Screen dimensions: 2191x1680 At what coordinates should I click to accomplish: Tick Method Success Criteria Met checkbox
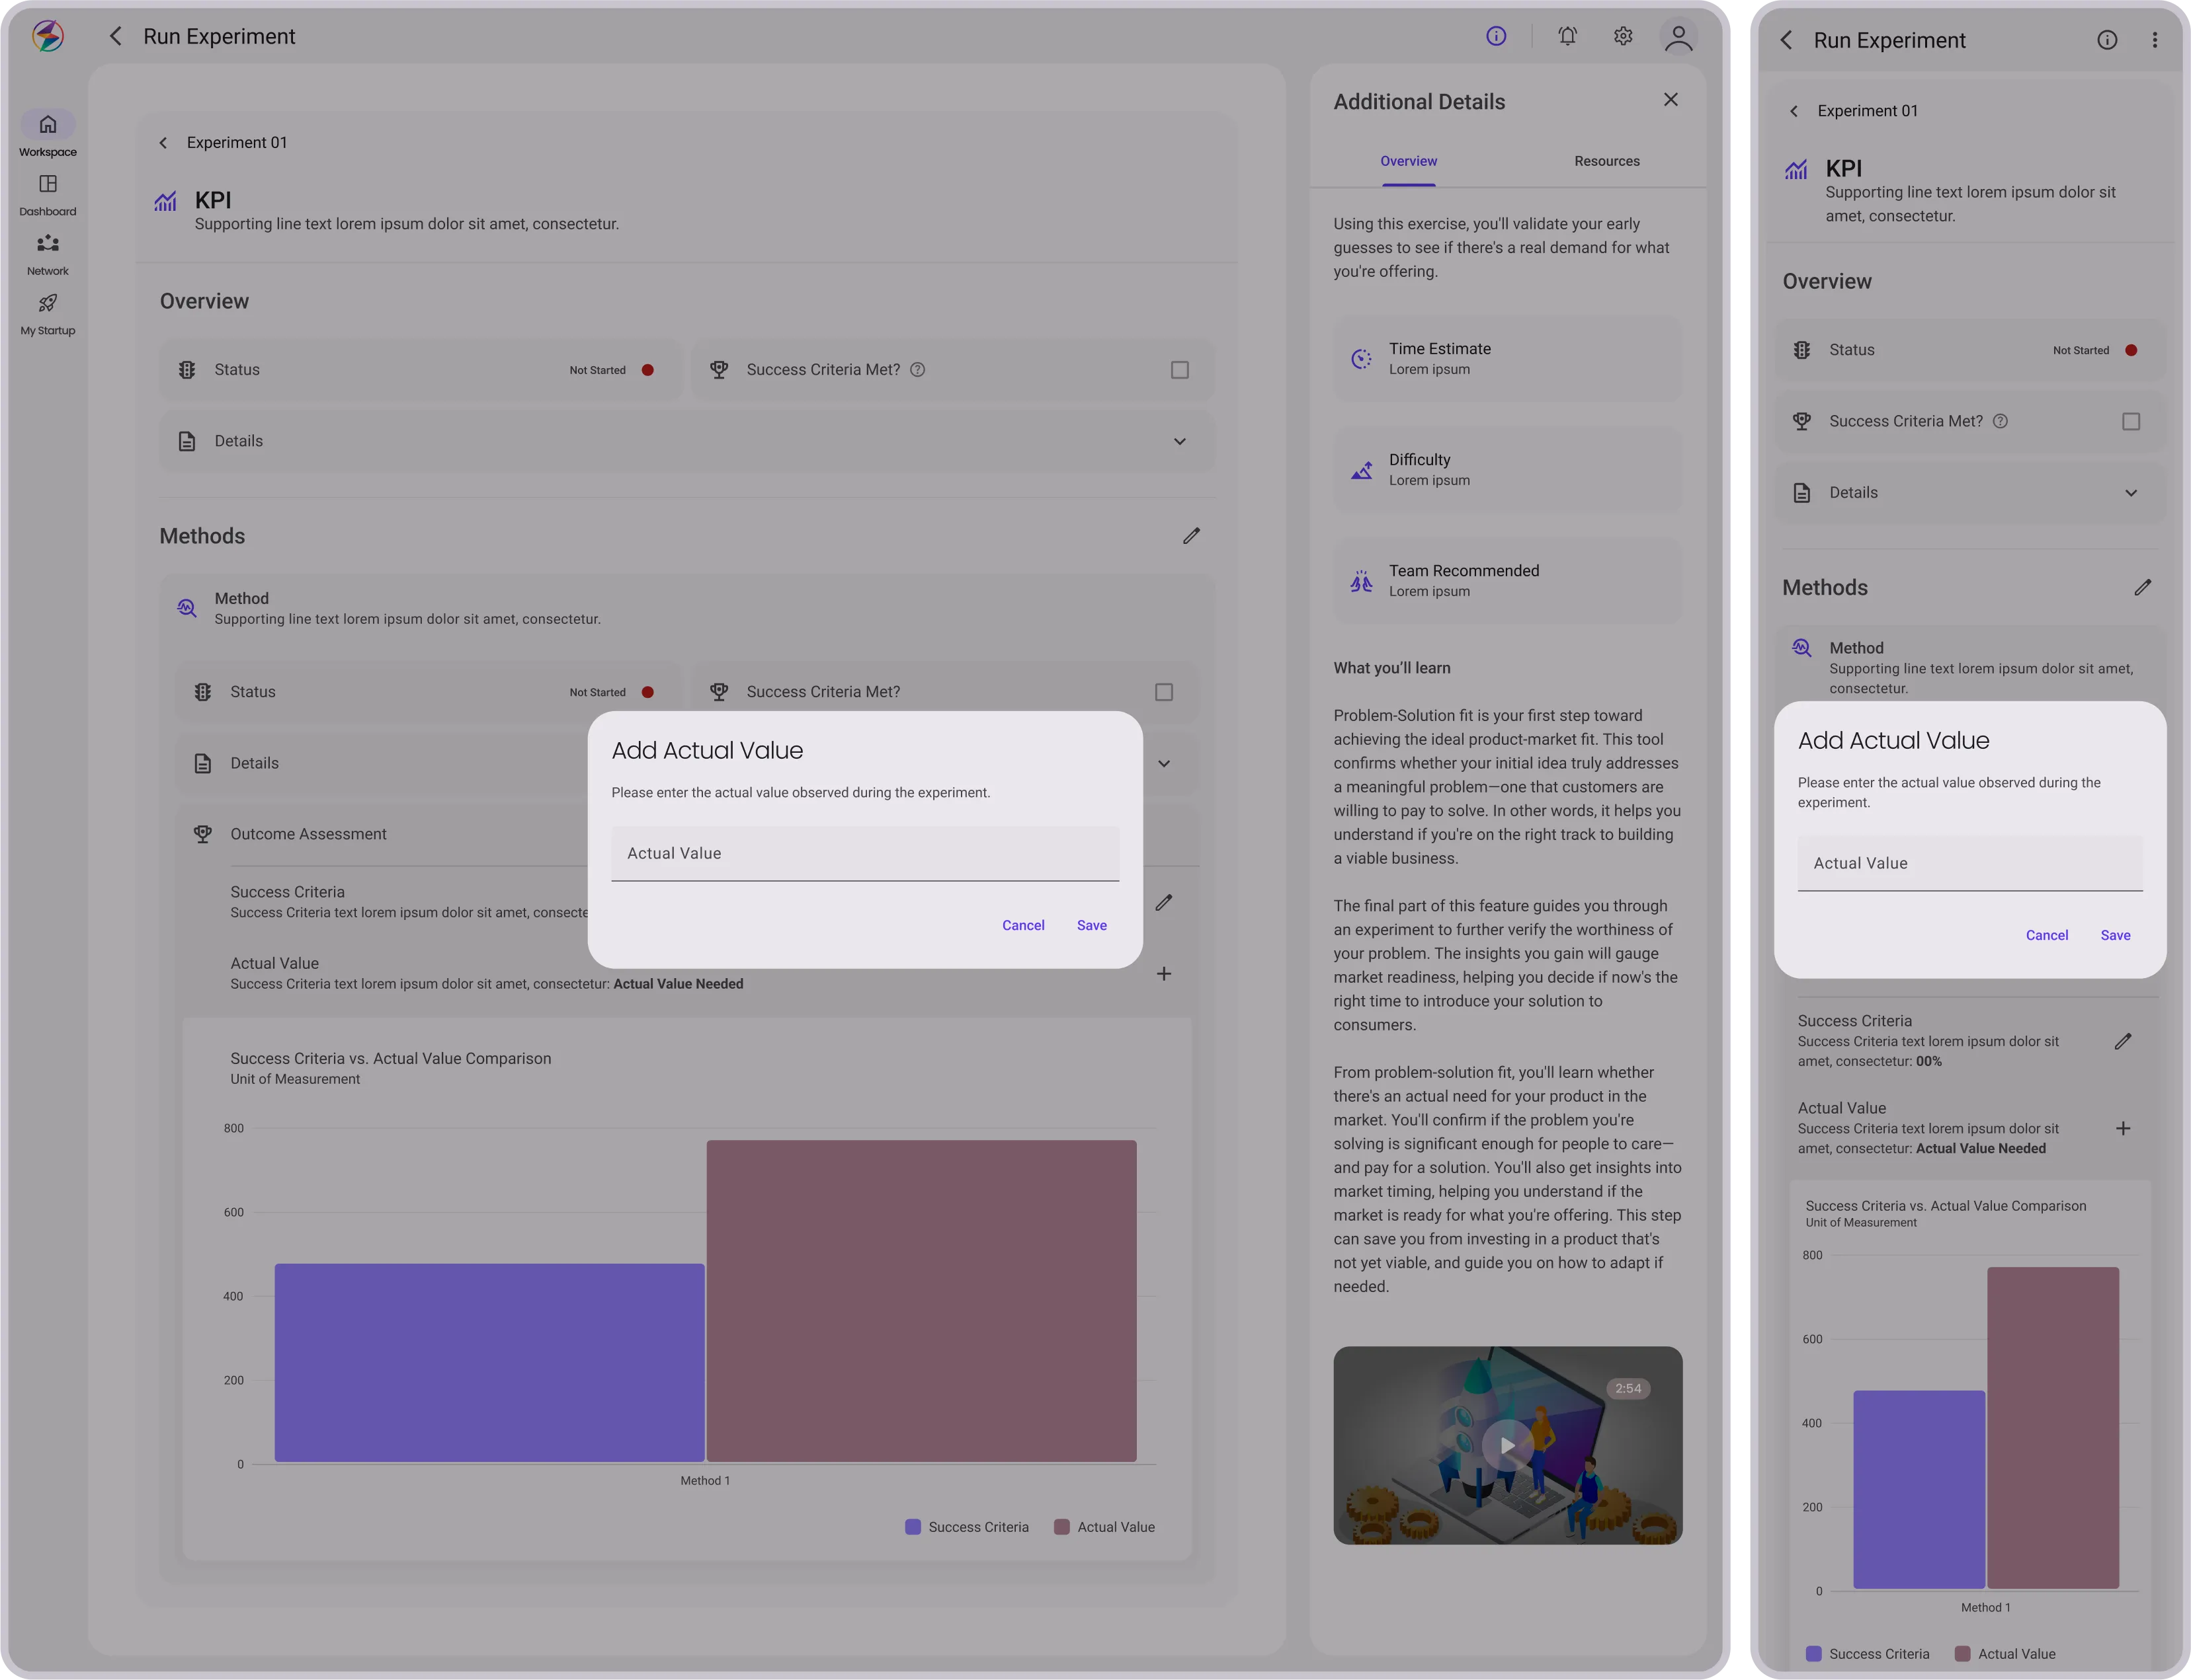[x=1163, y=692]
